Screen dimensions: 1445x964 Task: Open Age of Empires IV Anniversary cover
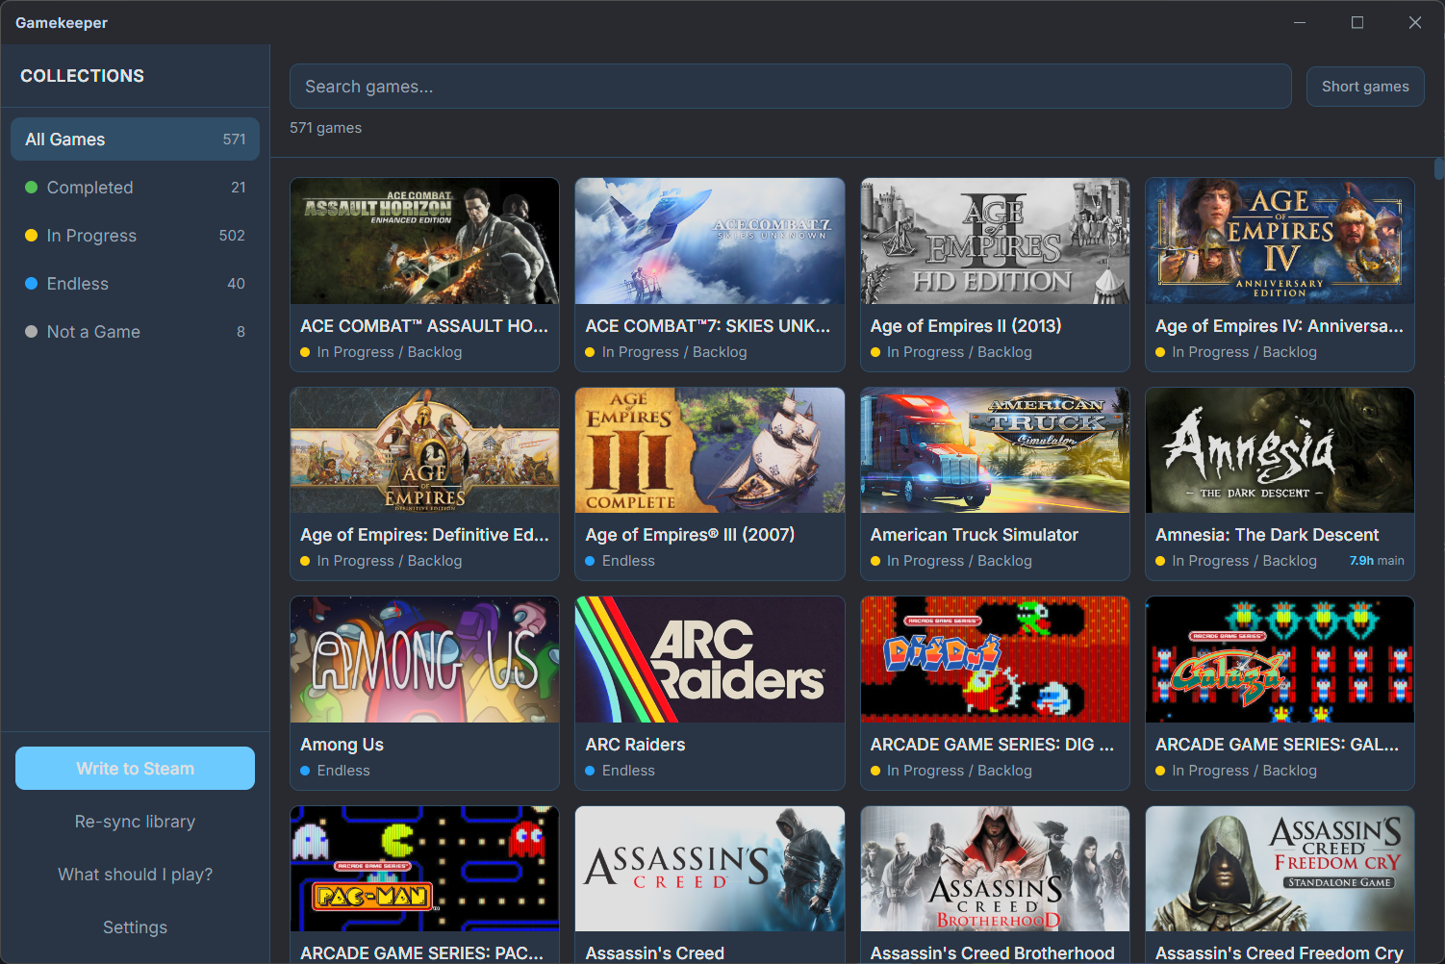[1280, 241]
